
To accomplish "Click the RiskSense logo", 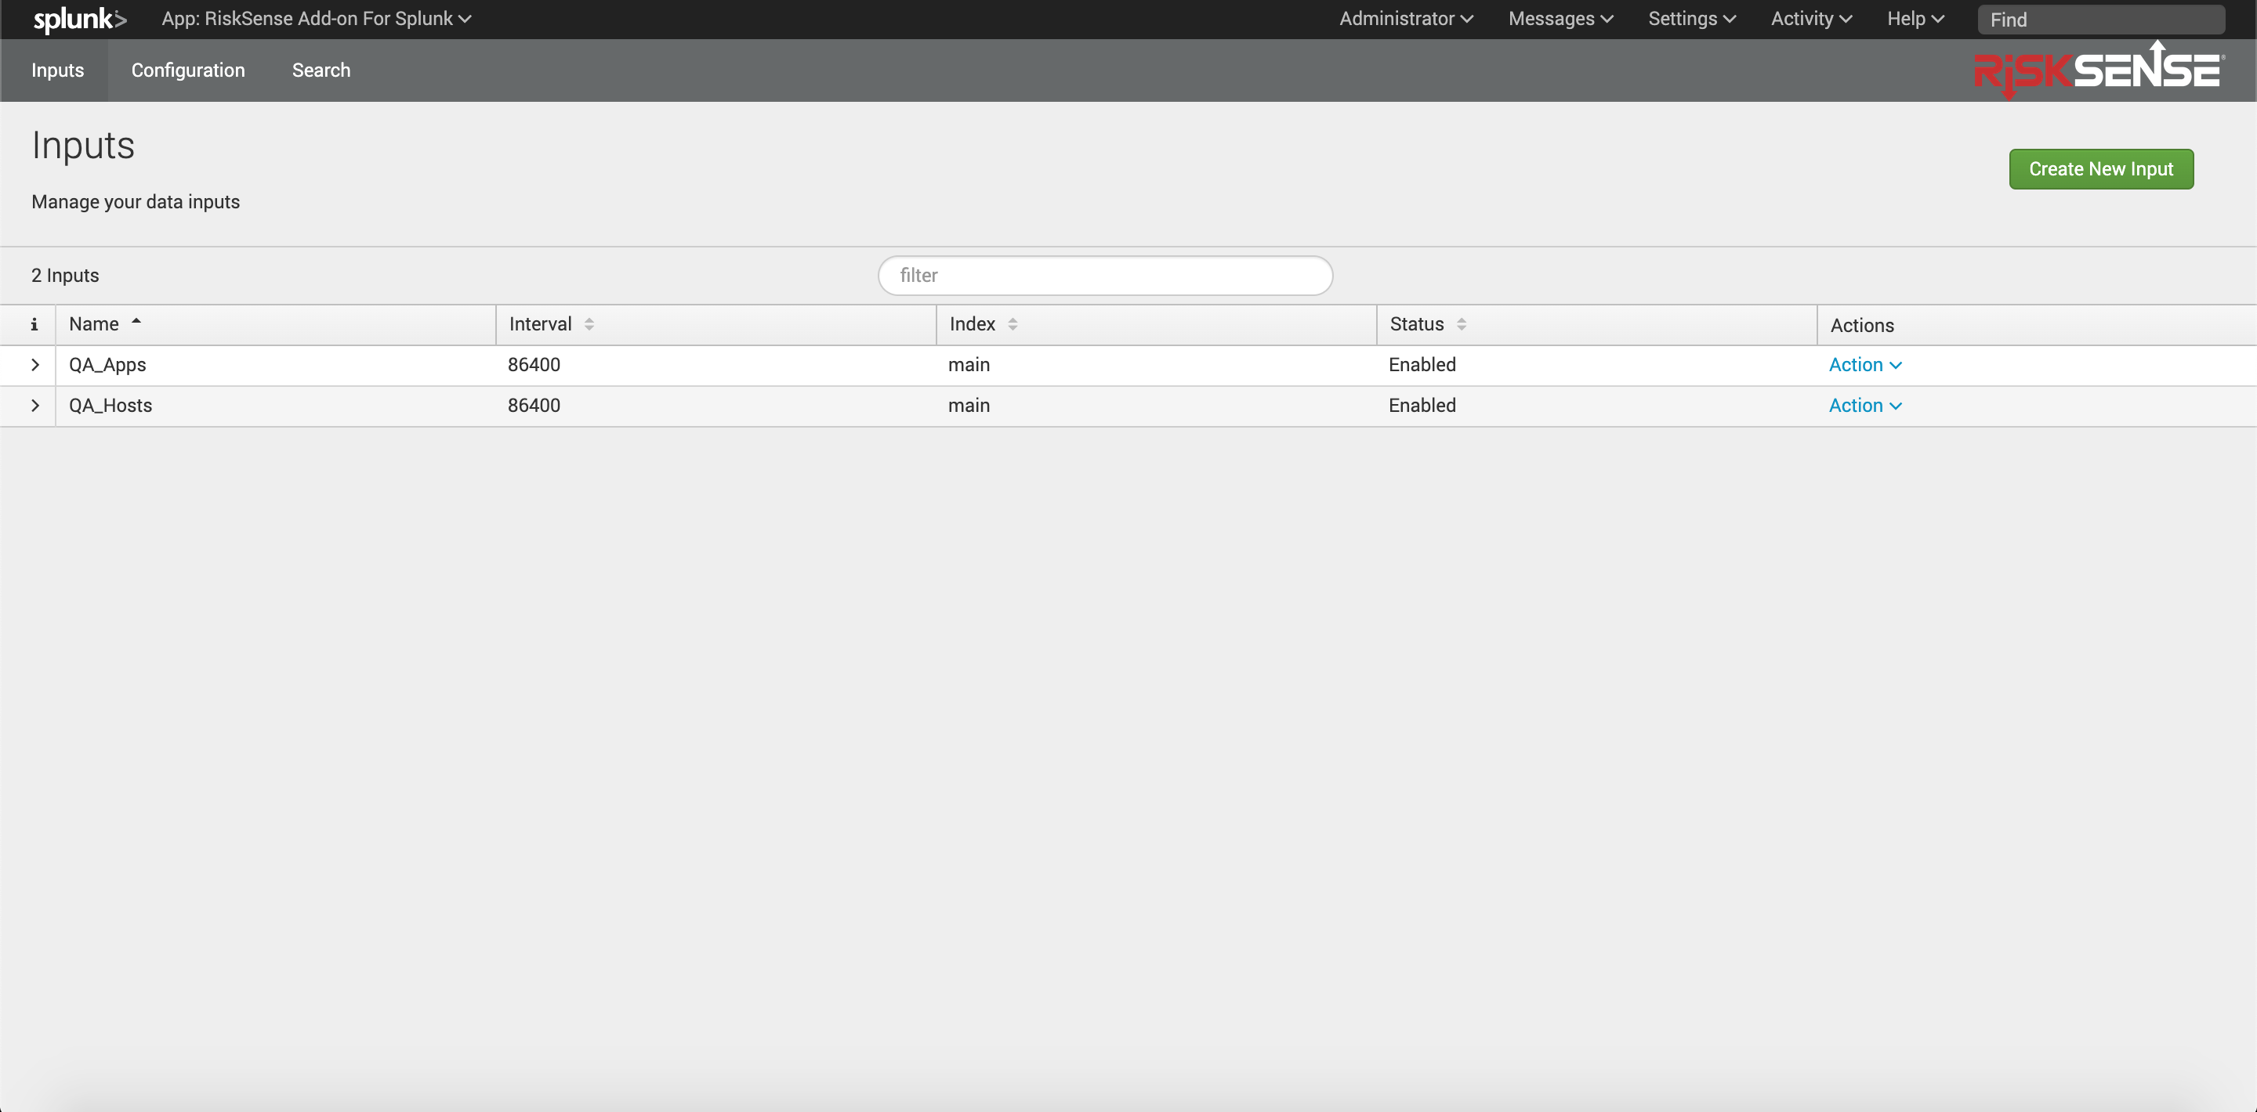I will [x=2099, y=70].
